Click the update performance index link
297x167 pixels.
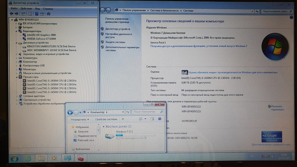(233, 72)
